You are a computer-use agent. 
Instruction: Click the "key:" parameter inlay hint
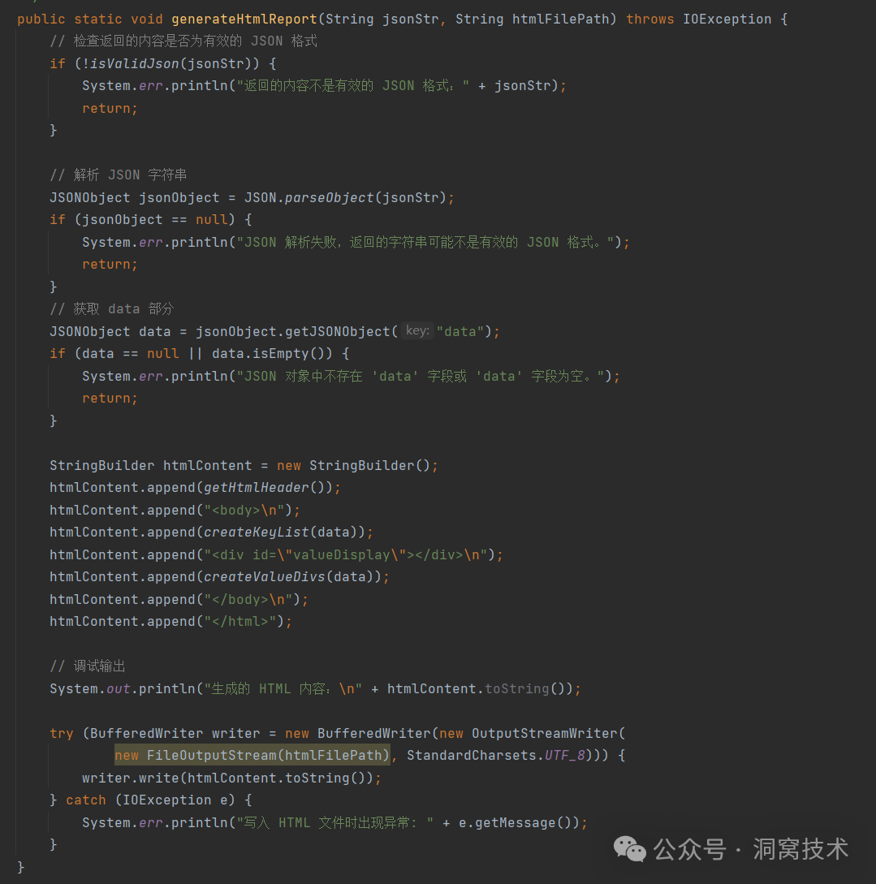pos(417,331)
